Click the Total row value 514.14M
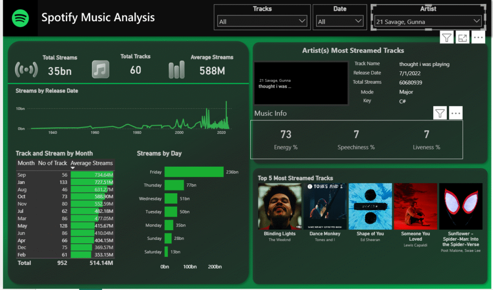The image size is (493, 290). click(x=101, y=263)
